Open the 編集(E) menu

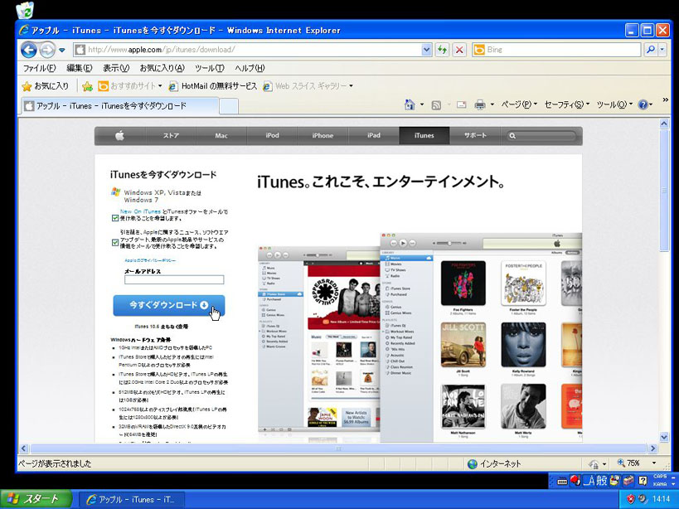[x=80, y=68]
